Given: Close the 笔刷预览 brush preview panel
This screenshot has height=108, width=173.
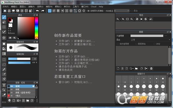Looking at the screenshot, I should point(37,42).
